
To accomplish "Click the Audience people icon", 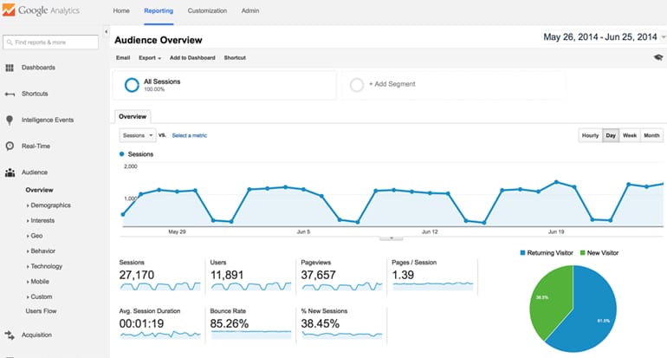I will [10, 172].
